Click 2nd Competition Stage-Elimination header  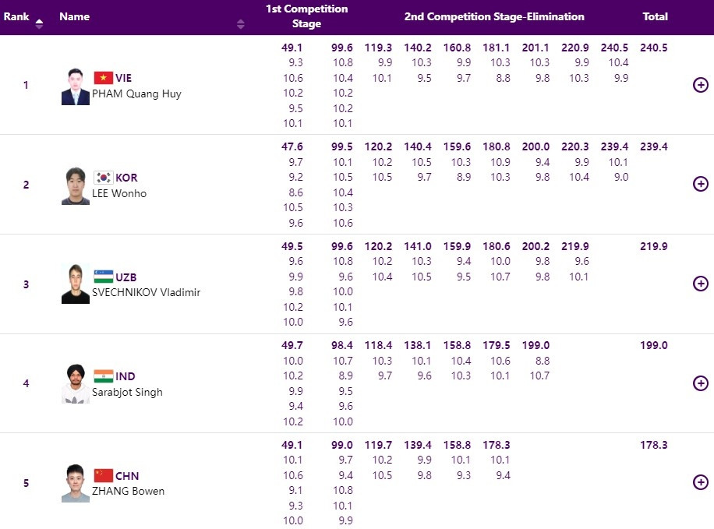click(x=494, y=16)
